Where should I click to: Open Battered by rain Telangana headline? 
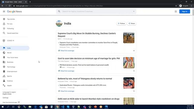pyautogui.click(x=85, y=79)
